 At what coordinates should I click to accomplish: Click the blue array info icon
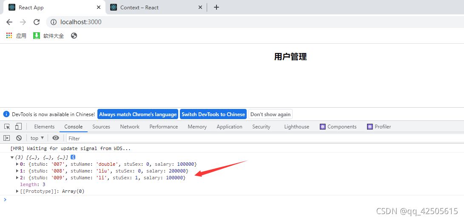pos(73,157)
